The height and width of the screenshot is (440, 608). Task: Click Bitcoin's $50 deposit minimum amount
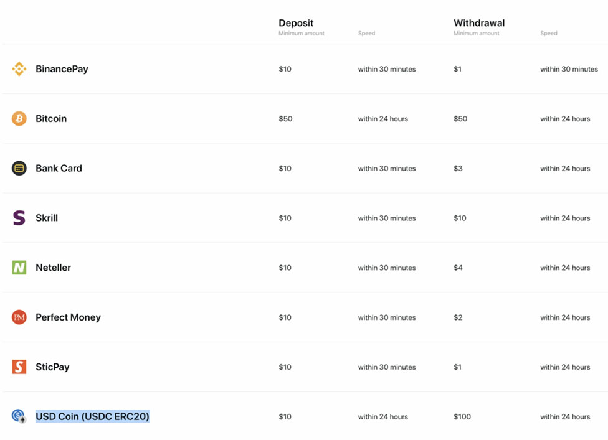tap(285, 119)
